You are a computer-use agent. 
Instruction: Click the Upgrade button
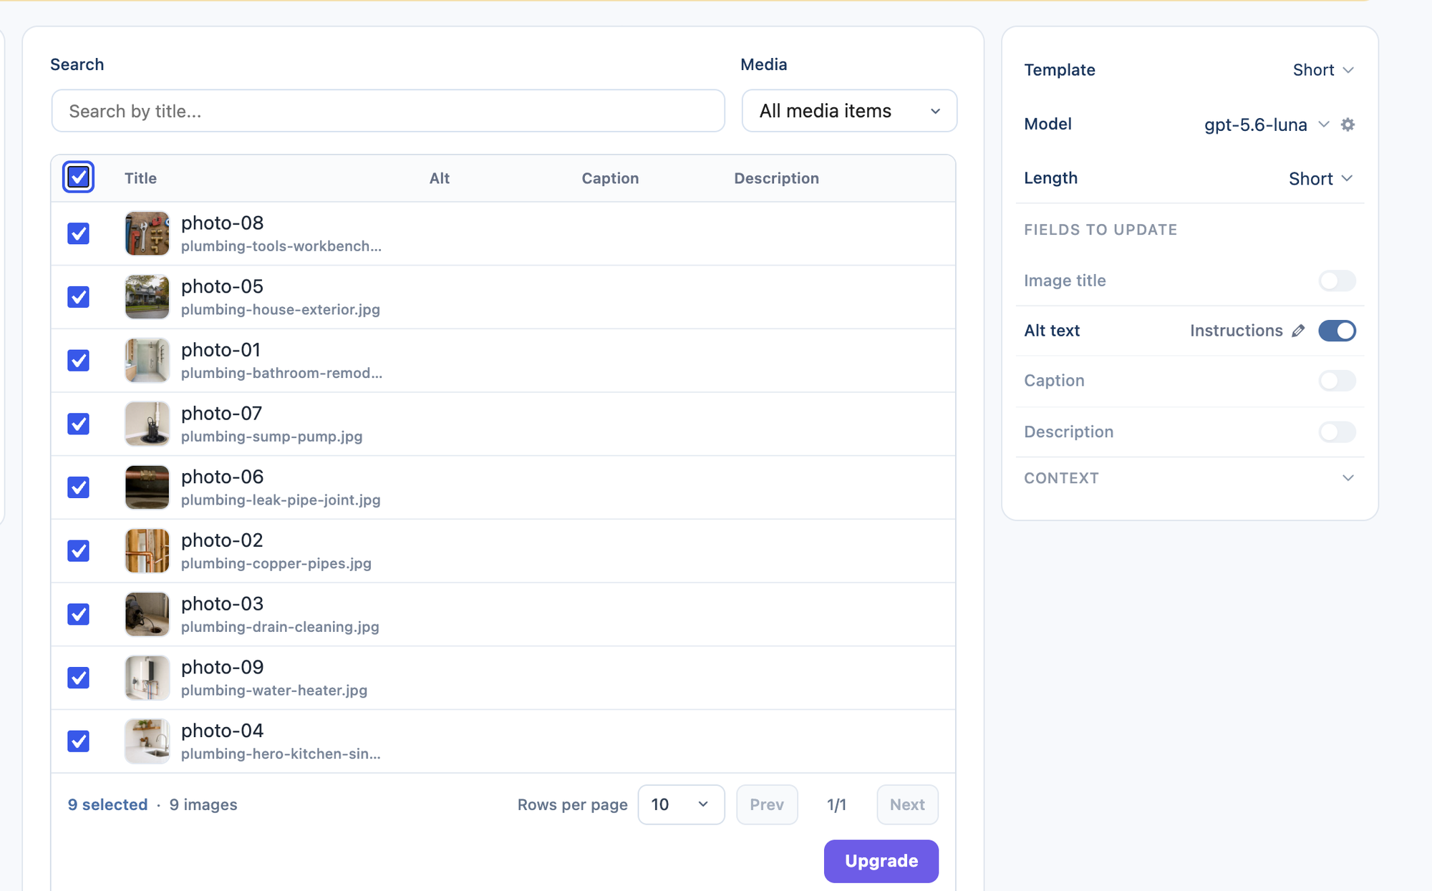(881, 861)
